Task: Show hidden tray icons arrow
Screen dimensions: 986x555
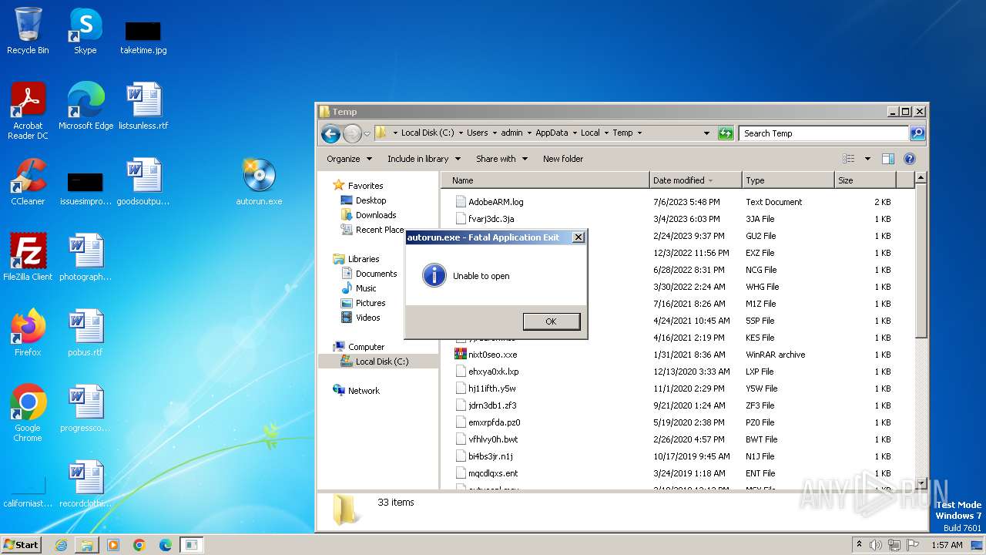Action: 860,545
